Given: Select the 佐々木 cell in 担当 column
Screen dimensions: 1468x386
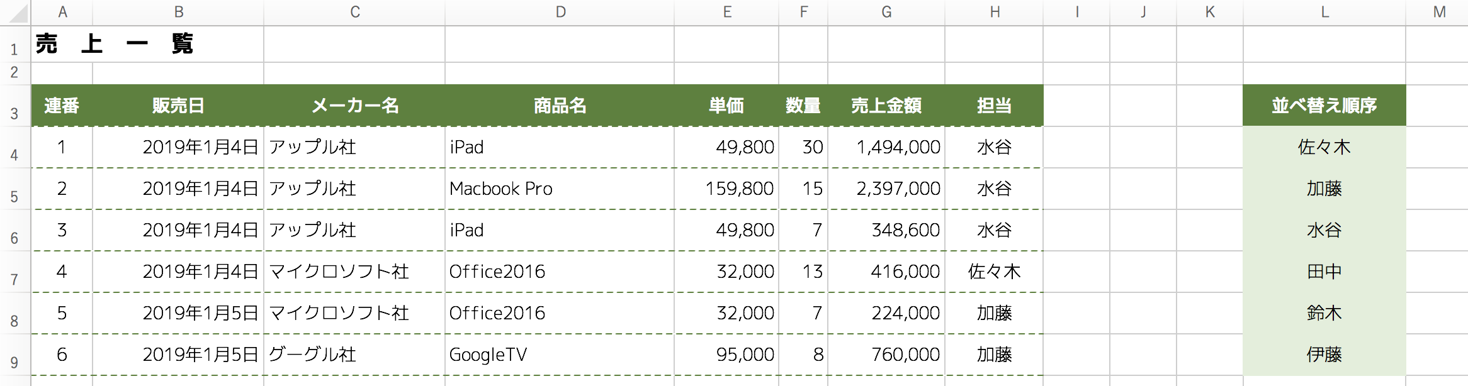Looking at the screenshot, I should [x=994, y=272].
